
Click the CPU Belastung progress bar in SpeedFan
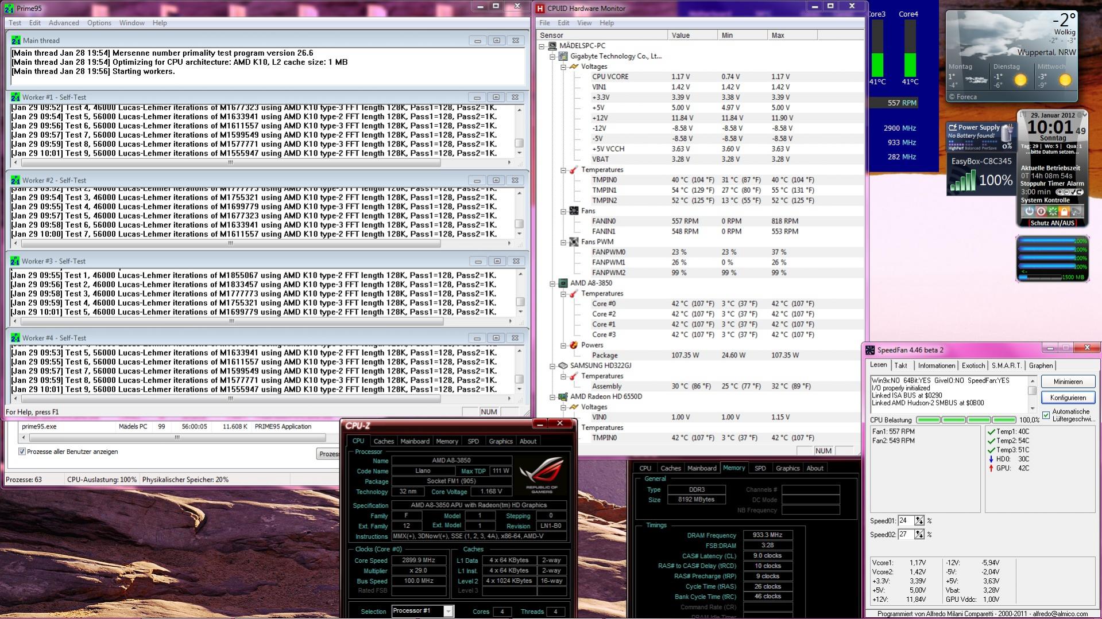pos(966,420)
